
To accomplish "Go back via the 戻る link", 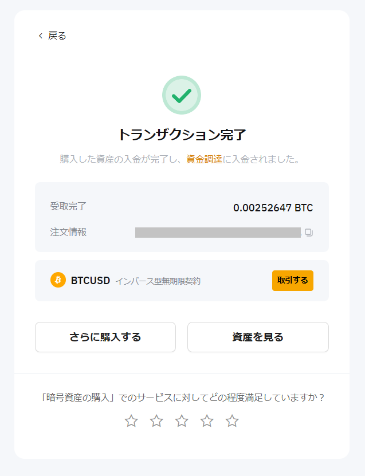I will [57, 36].
